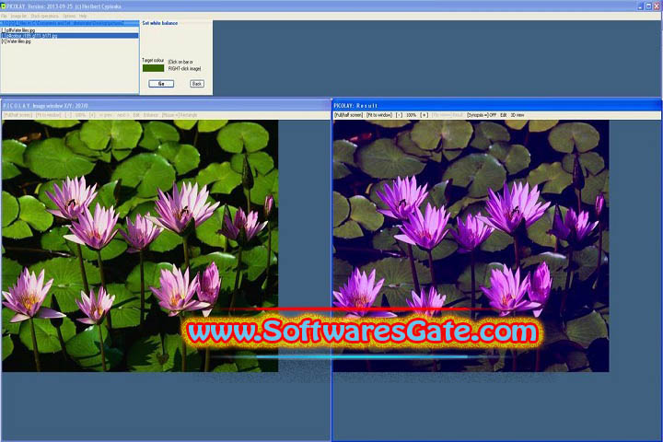
Task: Click Enhance in the Image window toolbar
Action: coord(150,115)
